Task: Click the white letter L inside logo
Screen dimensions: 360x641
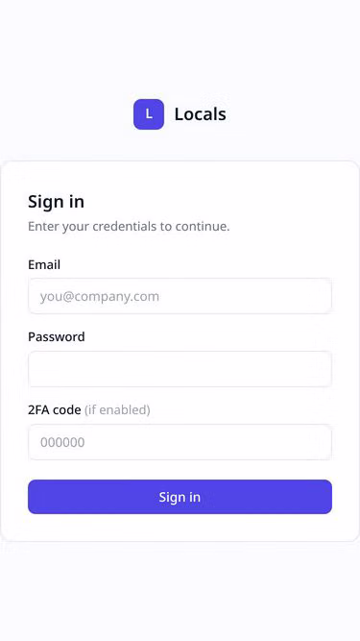Action: click(x=149, y=114)
